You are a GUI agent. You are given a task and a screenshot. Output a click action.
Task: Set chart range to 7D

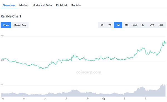(110, 25)
